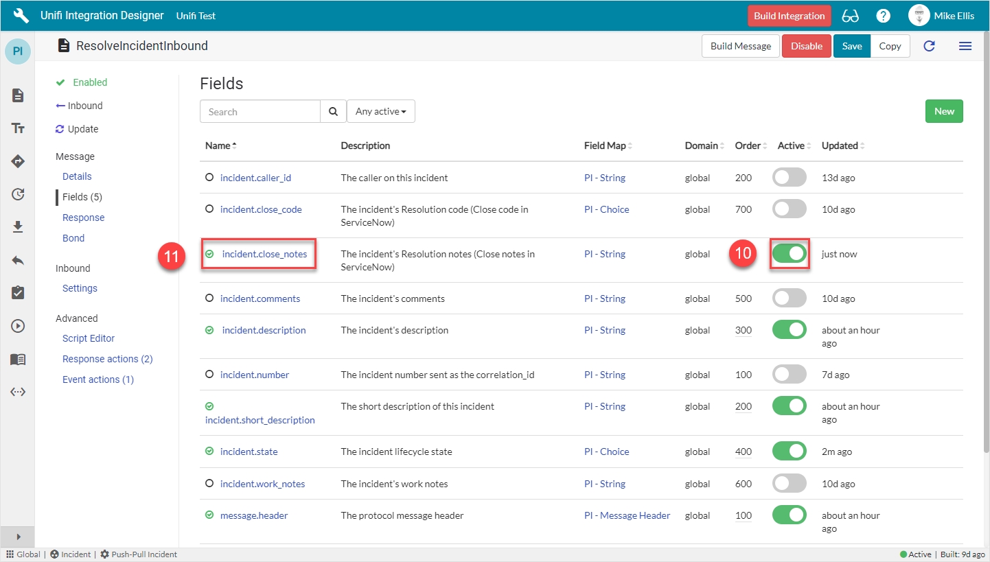Click the help question mark icon

(884, 16)
